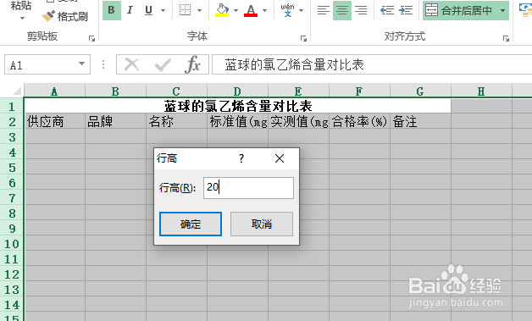Screen dimensions: 532x321
Task: Click the wén phonetic guide icon
Action: (x=287, y=10)
